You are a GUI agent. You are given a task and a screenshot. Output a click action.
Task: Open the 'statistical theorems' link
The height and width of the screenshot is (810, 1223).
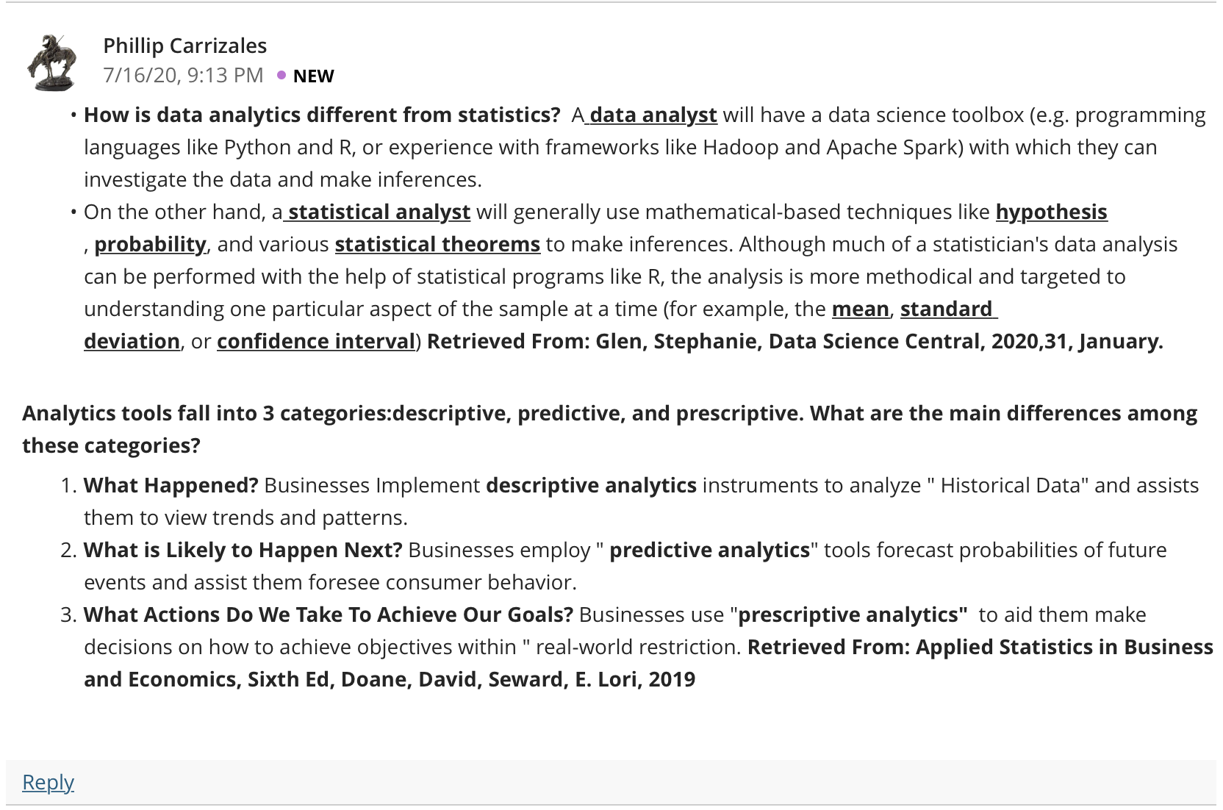point(437,245)
